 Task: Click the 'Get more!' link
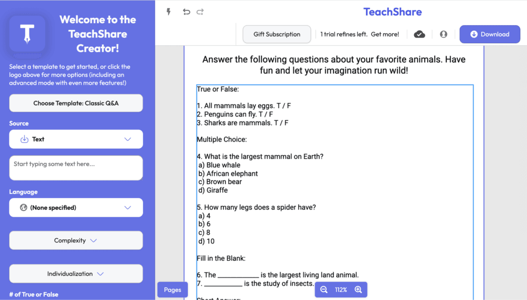[384, 34]
